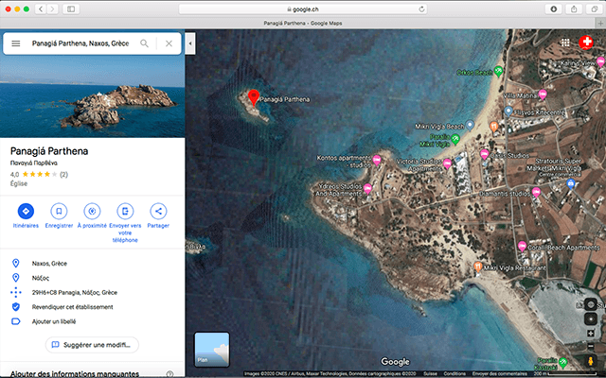Collapse the side panel with arrow
Image resolution: width=606 pixels, height=378 pixels.
188,43
